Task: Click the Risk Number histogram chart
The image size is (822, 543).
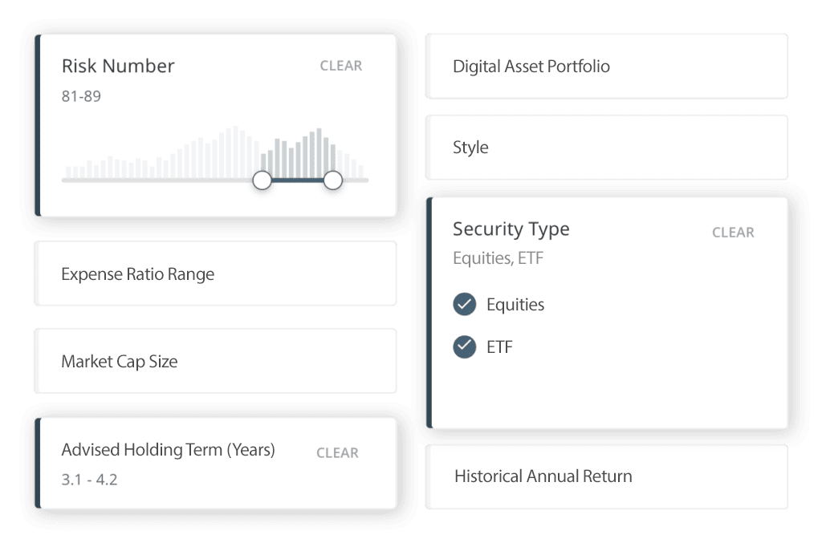Action: pos(214,152)
